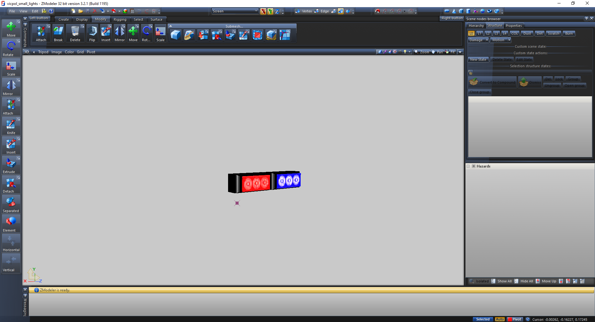Click the Open folder icon in toolbar
The height and width of the screenshot is (322, 595).
point(81,11)
